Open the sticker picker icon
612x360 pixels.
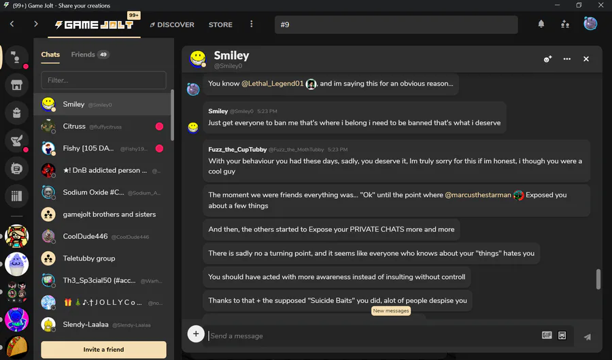562,336
